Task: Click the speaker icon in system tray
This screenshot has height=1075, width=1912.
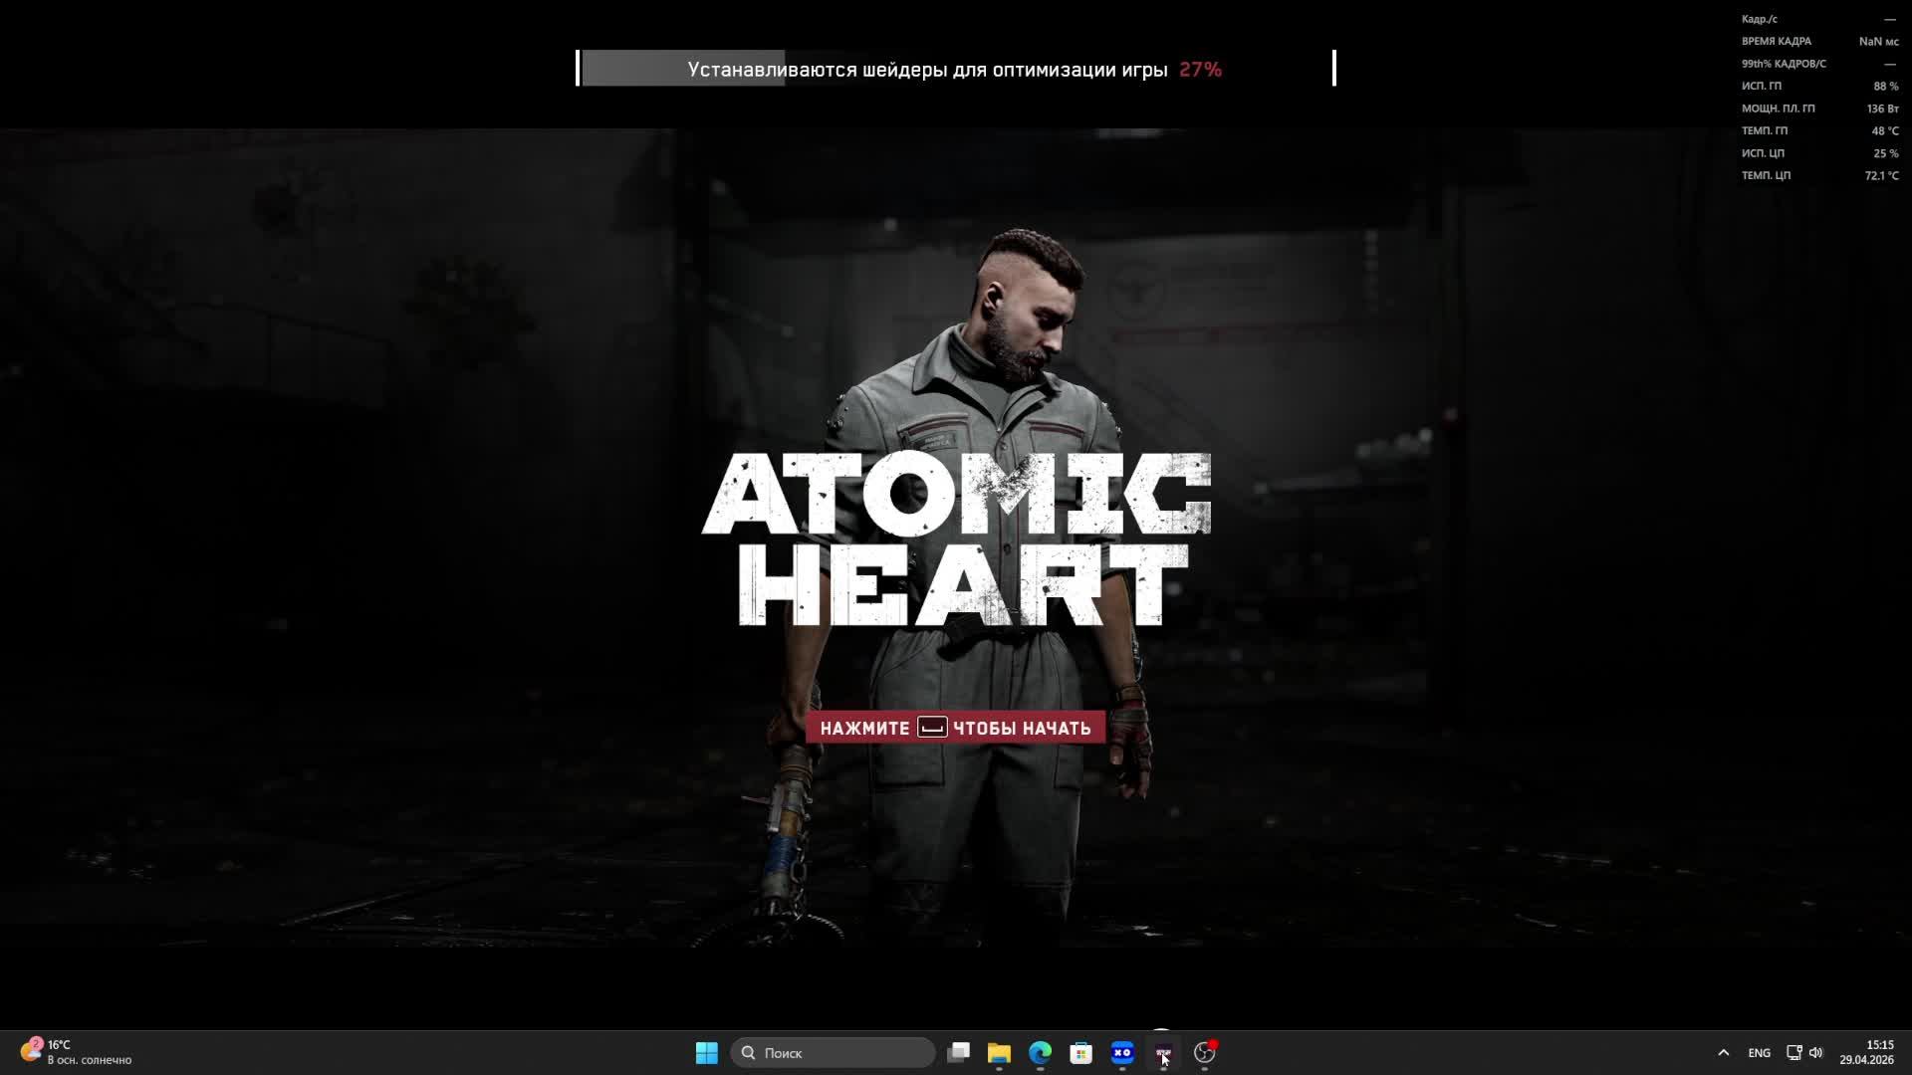Action: click(x=1817, y=1053)
